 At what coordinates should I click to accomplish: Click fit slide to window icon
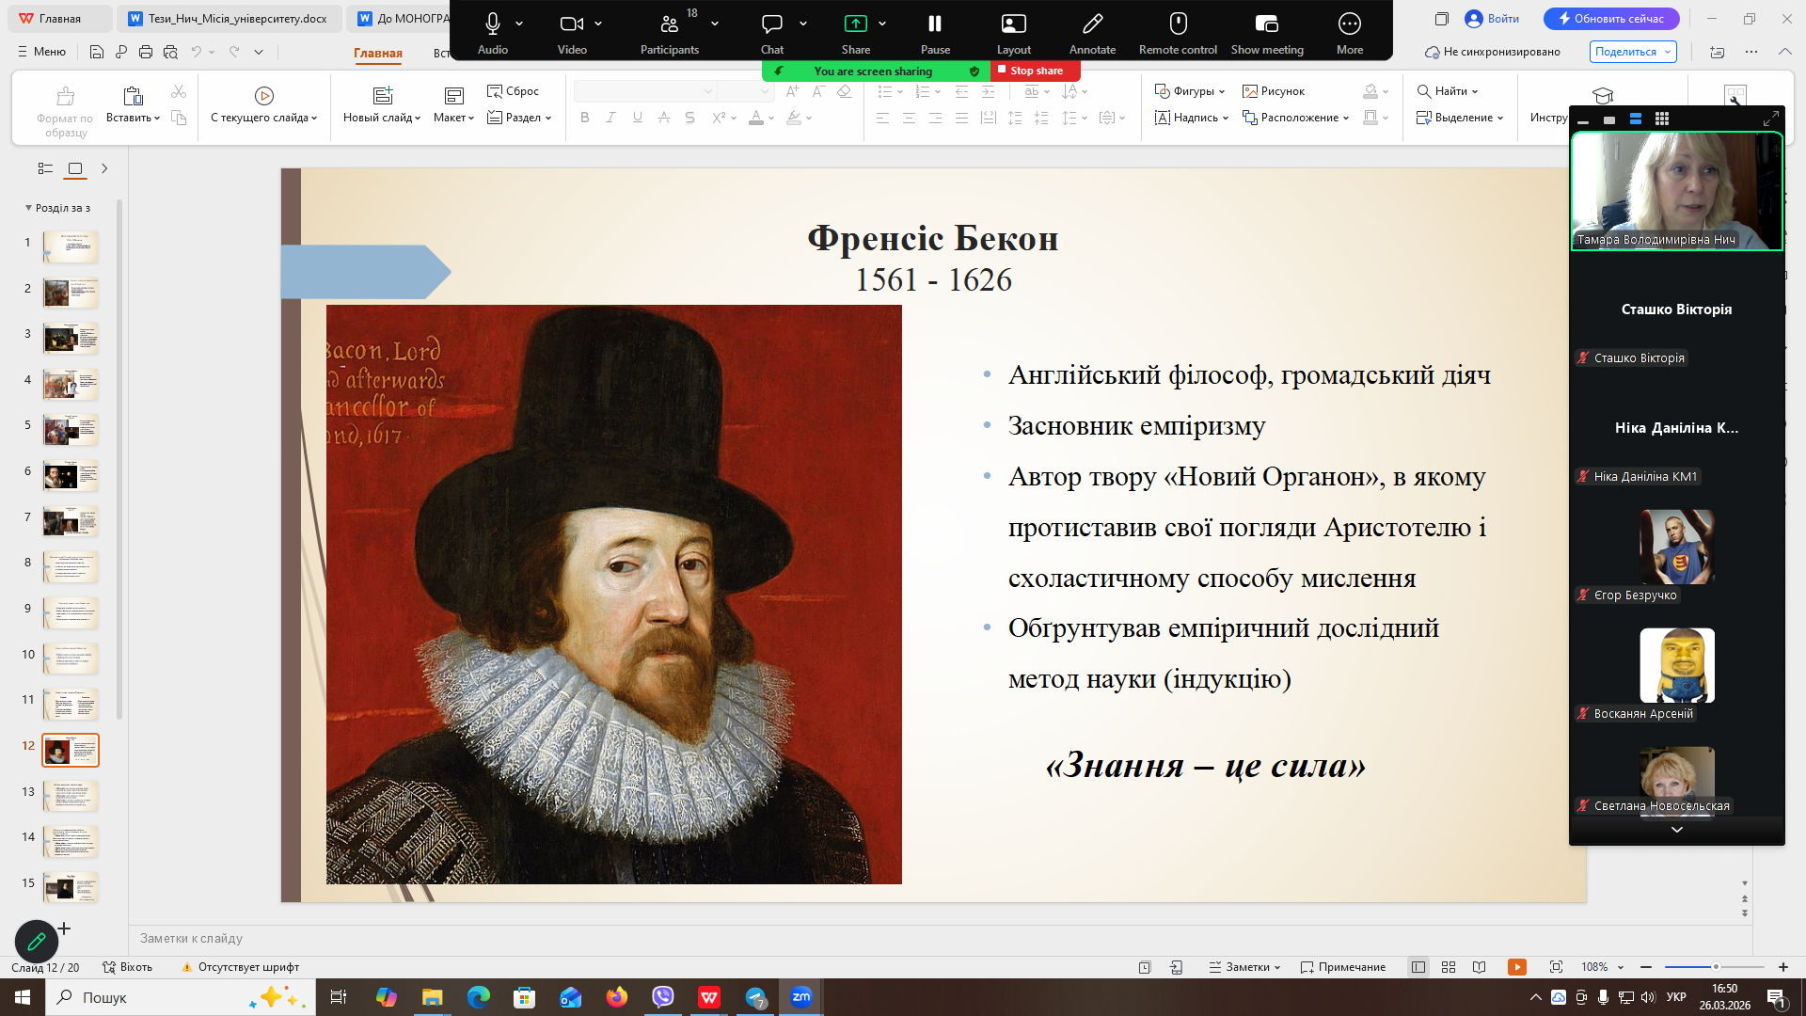tap(1556, 967)
